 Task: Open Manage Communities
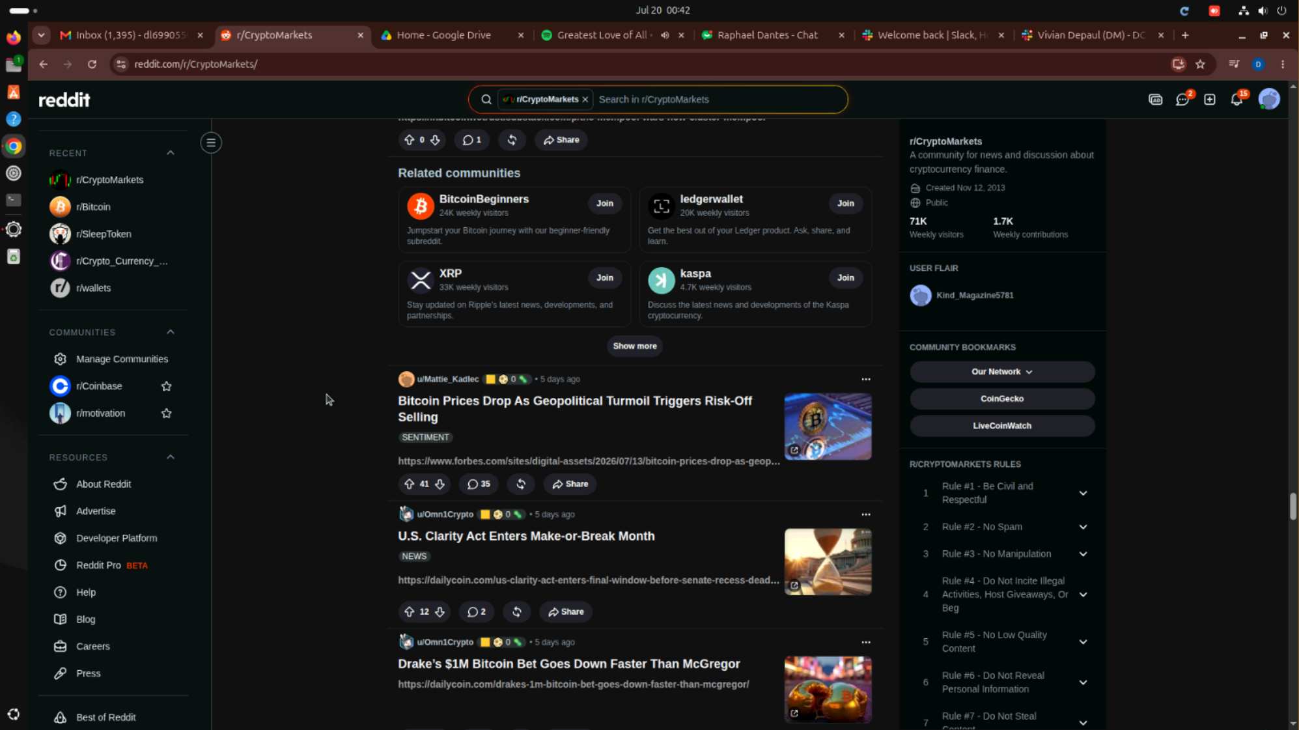[122, 359]
